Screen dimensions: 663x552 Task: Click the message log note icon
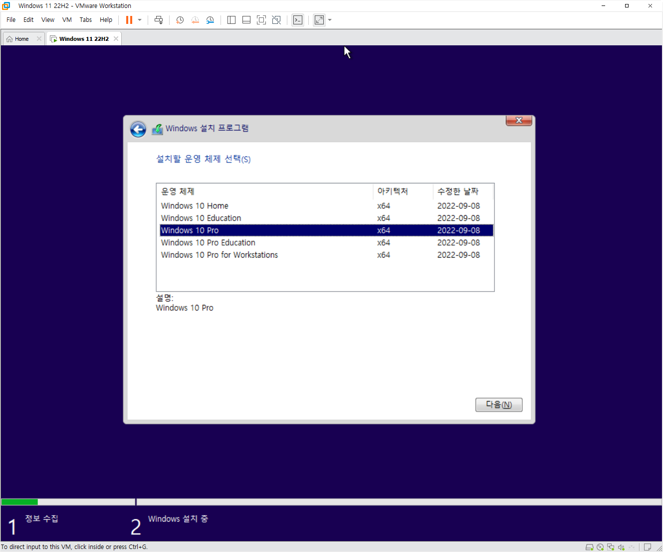(x=648, y=547)
